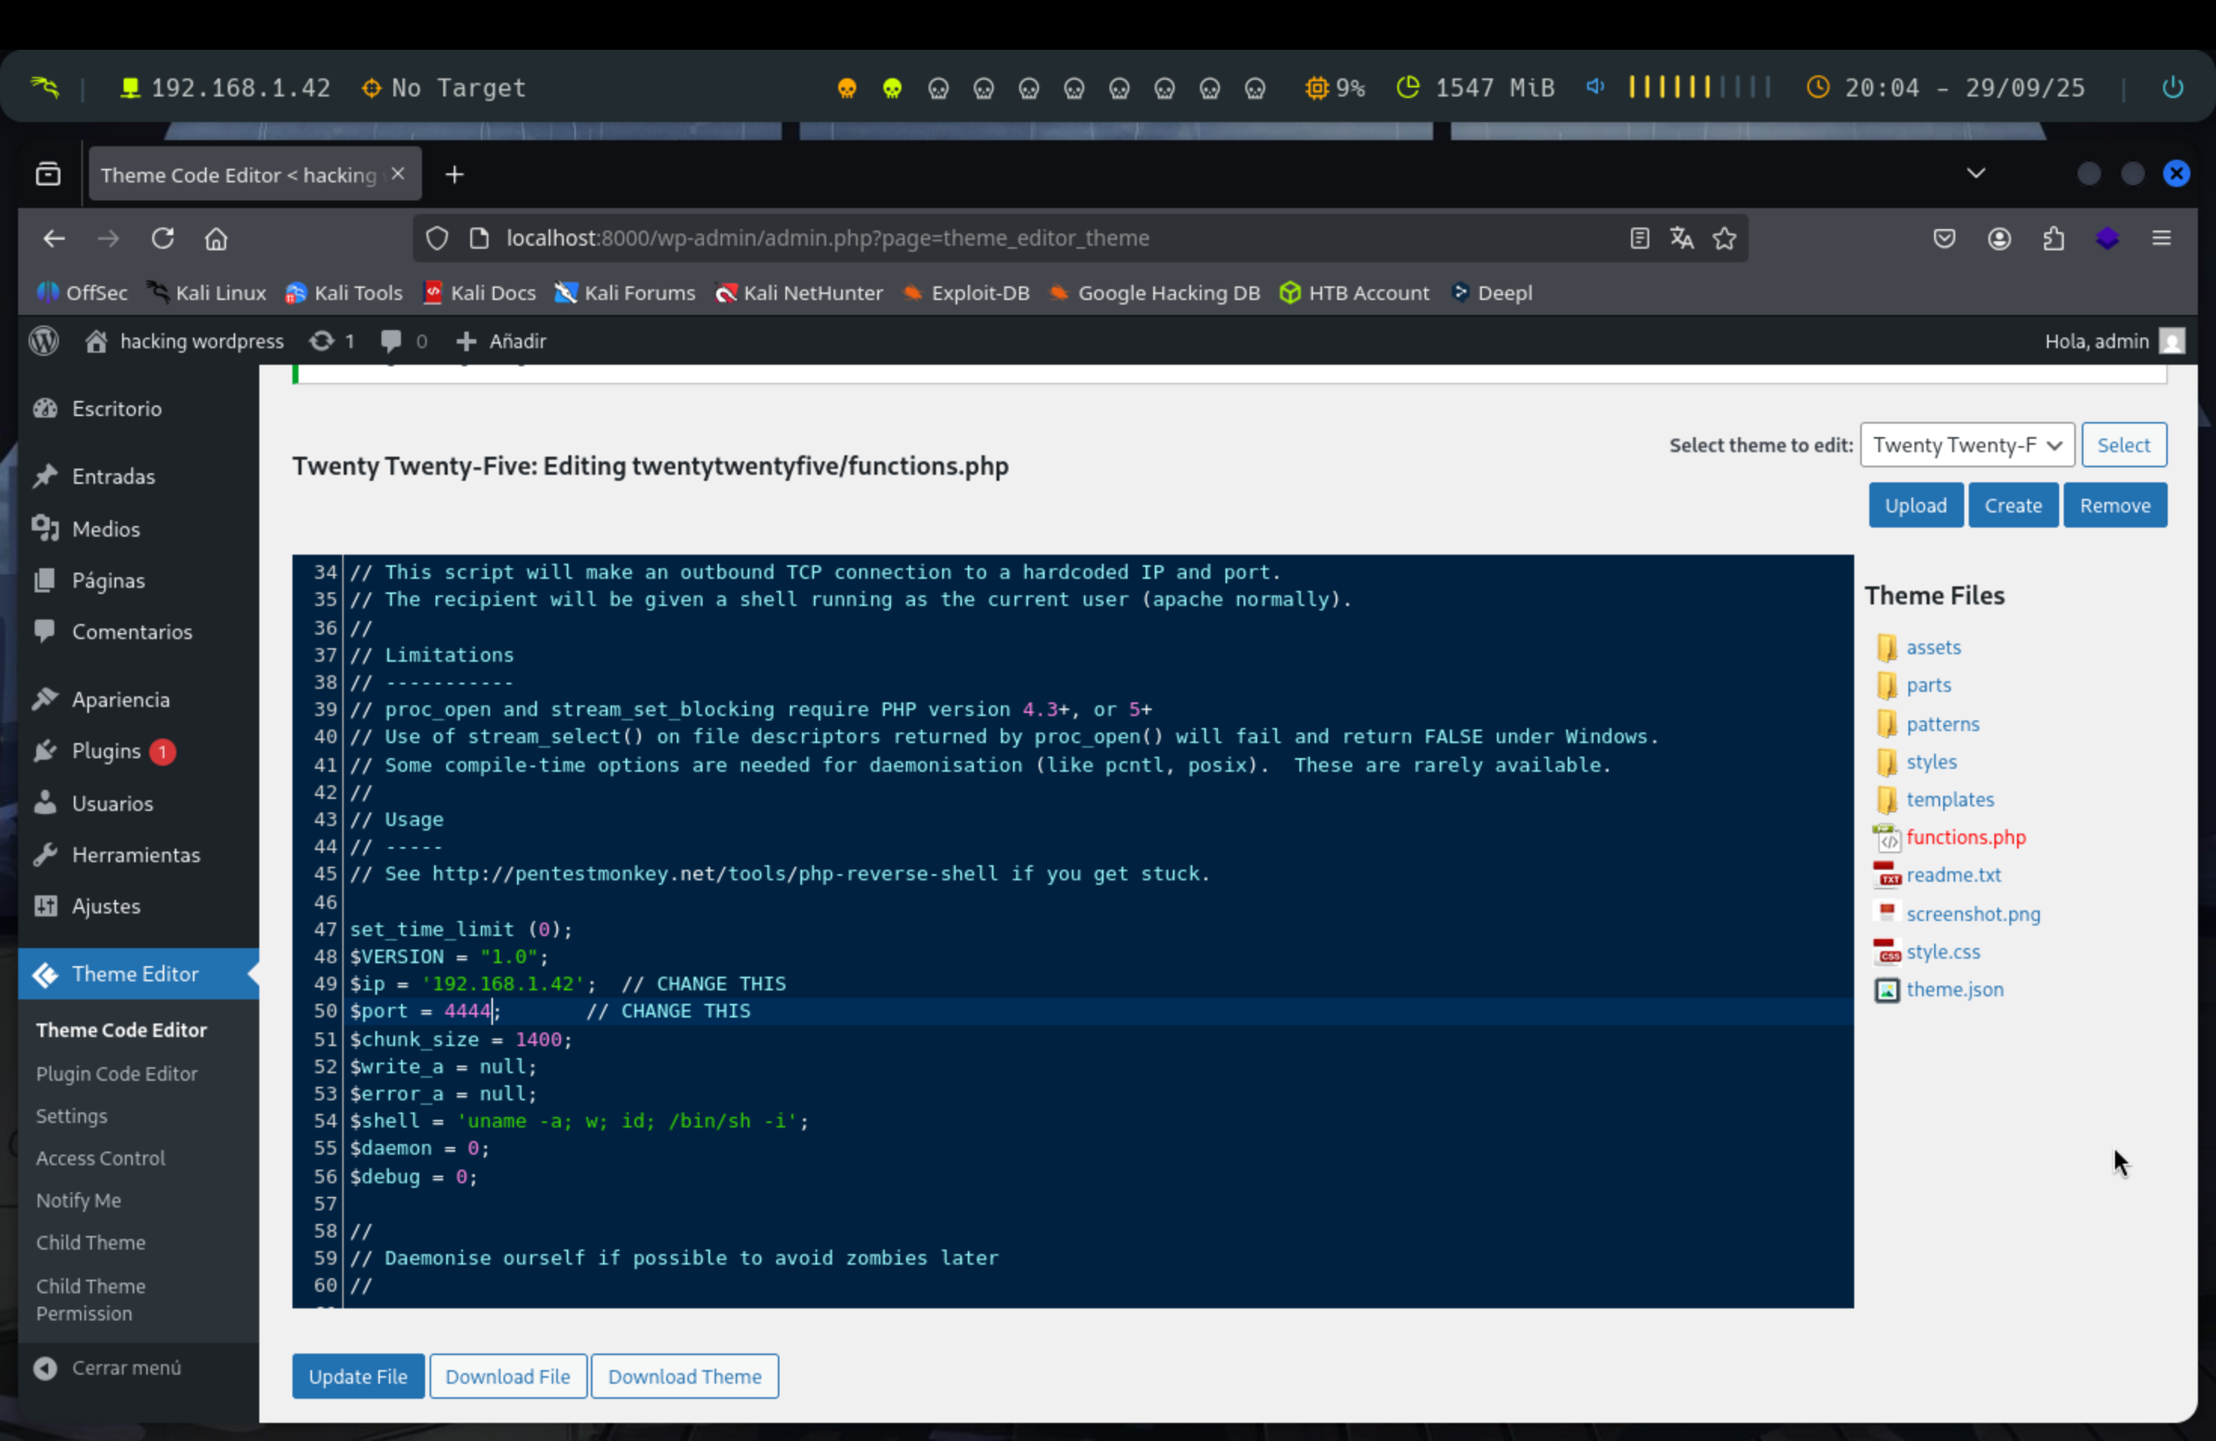The image size is (2216, 1441).
Task: Open the list all tabs chevron
Action: (1975, 173)
